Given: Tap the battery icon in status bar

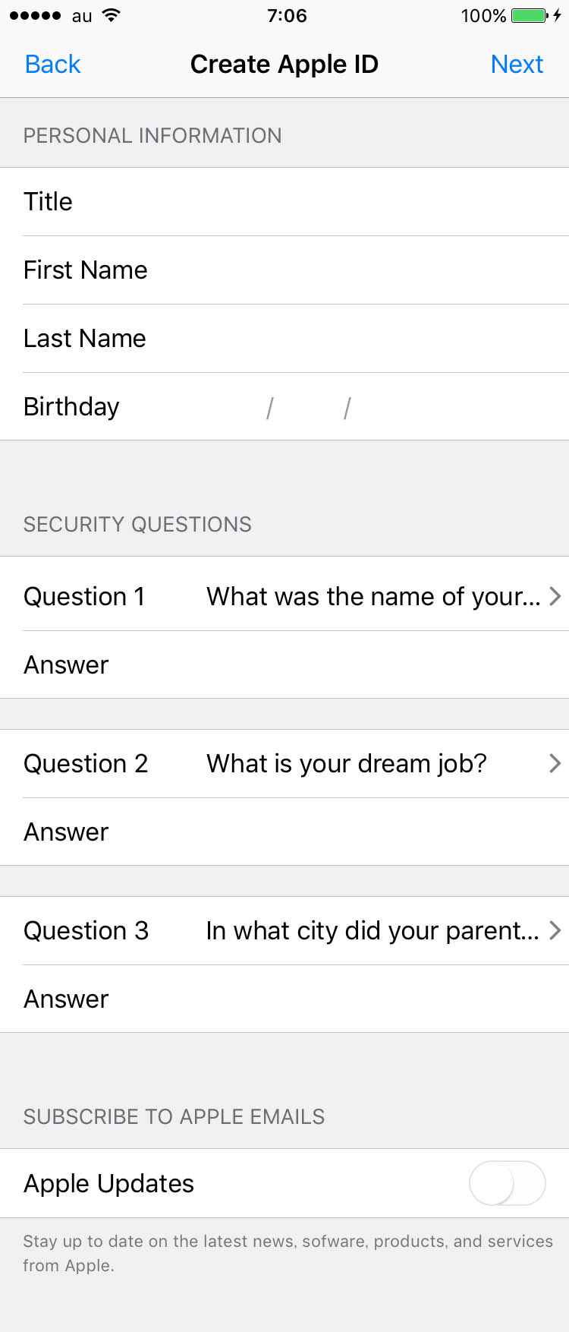Looking at the screenshot, I should pyautogui.click(x=529, y=15).
